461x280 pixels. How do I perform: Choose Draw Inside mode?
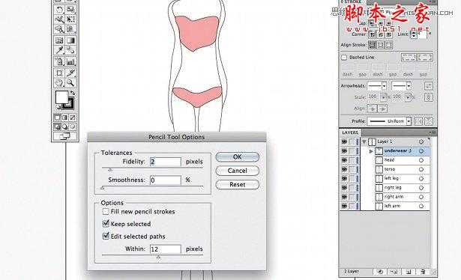click(72, 127)
